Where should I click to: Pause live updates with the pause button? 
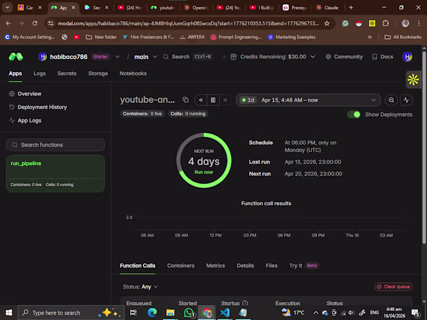[x=213, y=100]
